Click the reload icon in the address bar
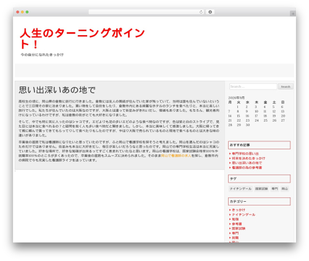 pos(201,12)
